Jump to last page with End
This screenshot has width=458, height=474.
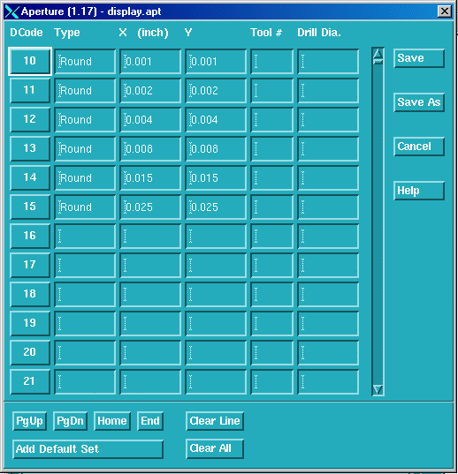150,421
